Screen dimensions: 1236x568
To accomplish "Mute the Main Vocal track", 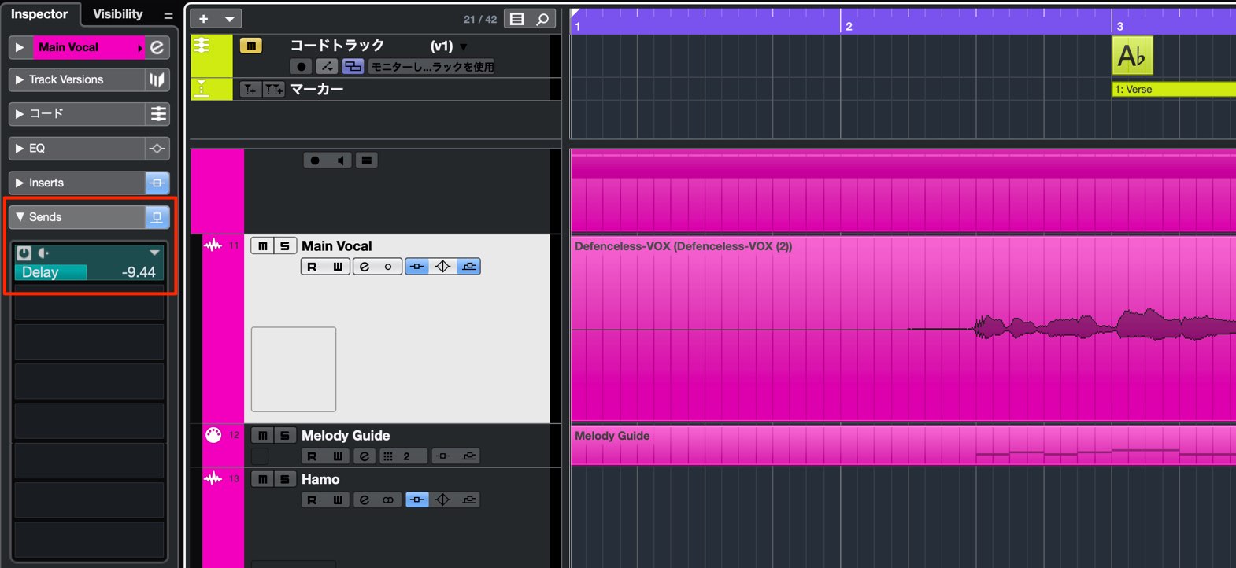I will point(263,245).
